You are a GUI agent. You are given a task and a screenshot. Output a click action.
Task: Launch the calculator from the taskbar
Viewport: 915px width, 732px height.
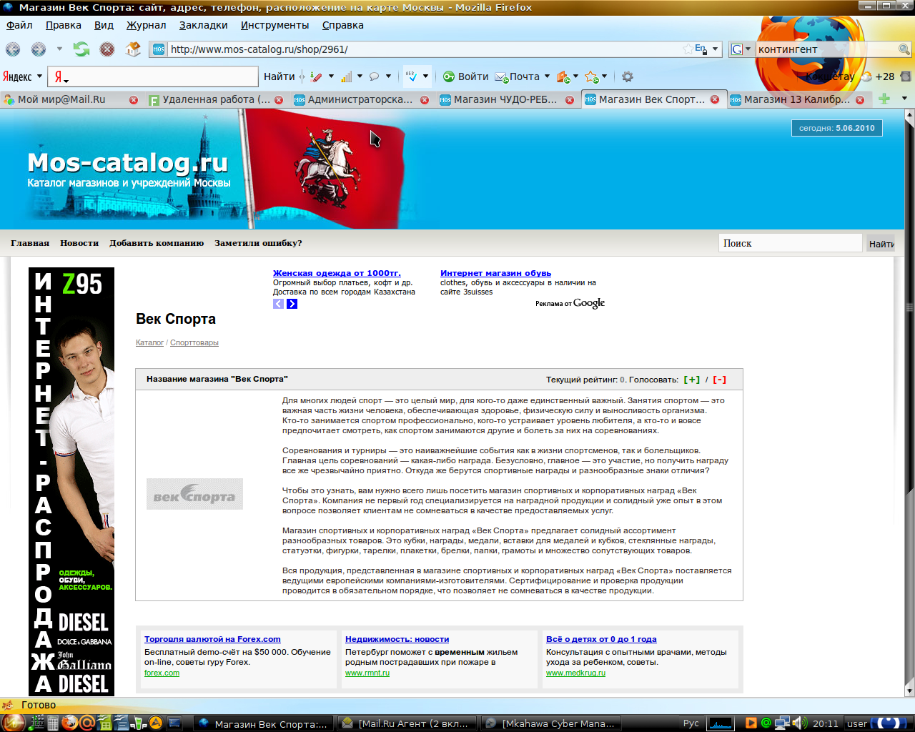[x=52, y=723]
